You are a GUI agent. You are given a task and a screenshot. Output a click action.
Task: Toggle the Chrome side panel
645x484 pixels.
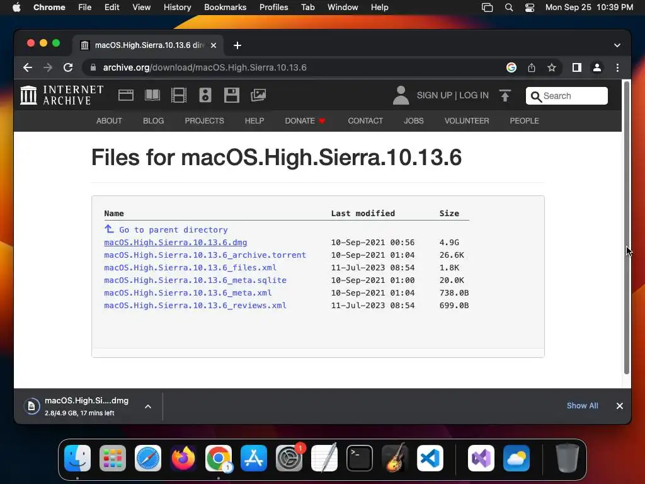(x=577, y=67)
